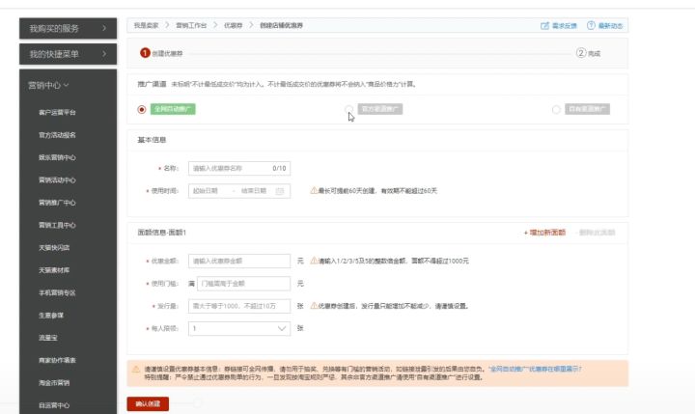The image size is (695, 414).
Task: Click the 创建店铺优惠券 breadcrumb text
Action: coord(282,26)
